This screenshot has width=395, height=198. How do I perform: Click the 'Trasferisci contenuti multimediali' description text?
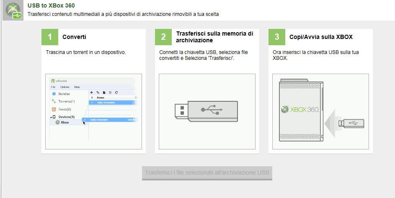click(x=123, y=14)
